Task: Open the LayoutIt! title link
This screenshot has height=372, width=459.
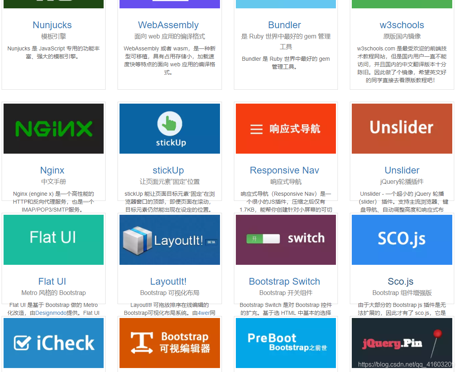Action: coord(168,281)
